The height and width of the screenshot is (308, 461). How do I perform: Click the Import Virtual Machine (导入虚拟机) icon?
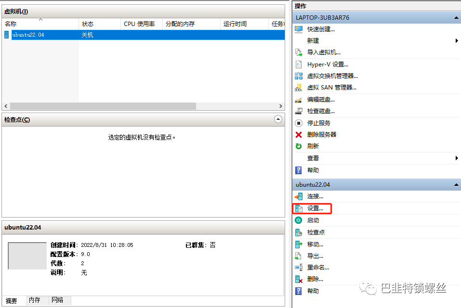click(299, 52)
